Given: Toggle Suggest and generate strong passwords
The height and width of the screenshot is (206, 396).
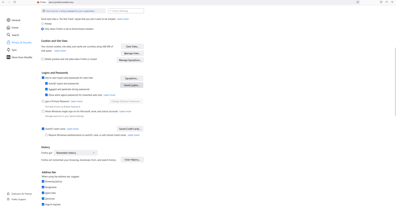Looking at the screenshot, I should [46, 89].
